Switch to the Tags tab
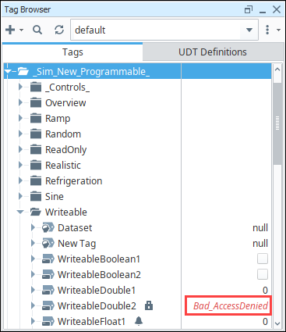This screenshot has height=332, width=286. point(72,52)
